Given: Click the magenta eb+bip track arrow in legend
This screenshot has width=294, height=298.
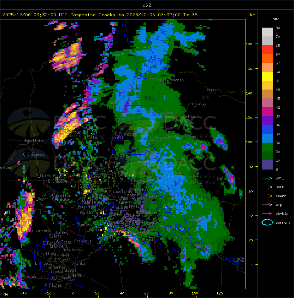Looking at the screenshot, I should [267, 214].
